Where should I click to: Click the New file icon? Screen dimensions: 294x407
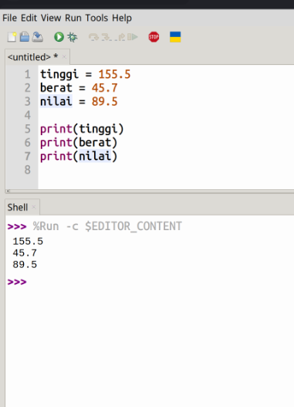[x=12, y=37]
